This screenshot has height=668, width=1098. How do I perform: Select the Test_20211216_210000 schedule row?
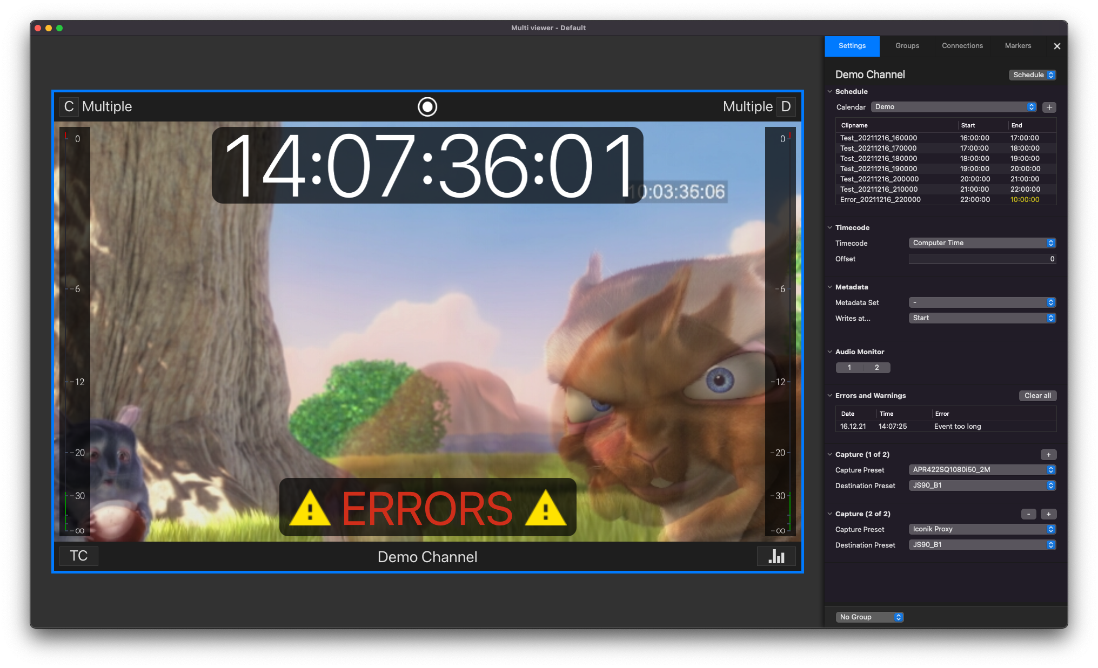click(x=946, y=190)
